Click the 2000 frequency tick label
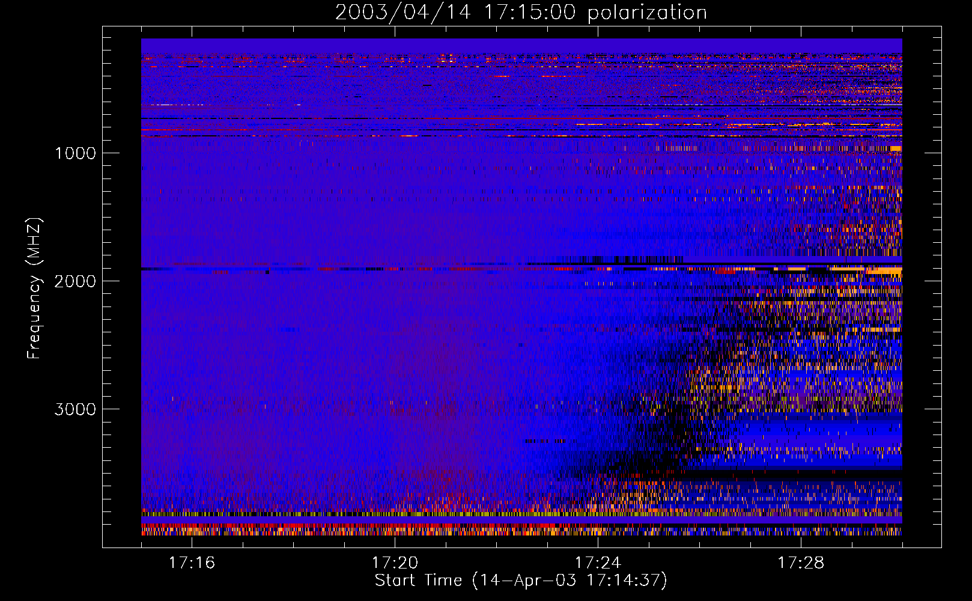Viewport: 972px width, 601px height. pyautogui.click(x=75, y=281)
